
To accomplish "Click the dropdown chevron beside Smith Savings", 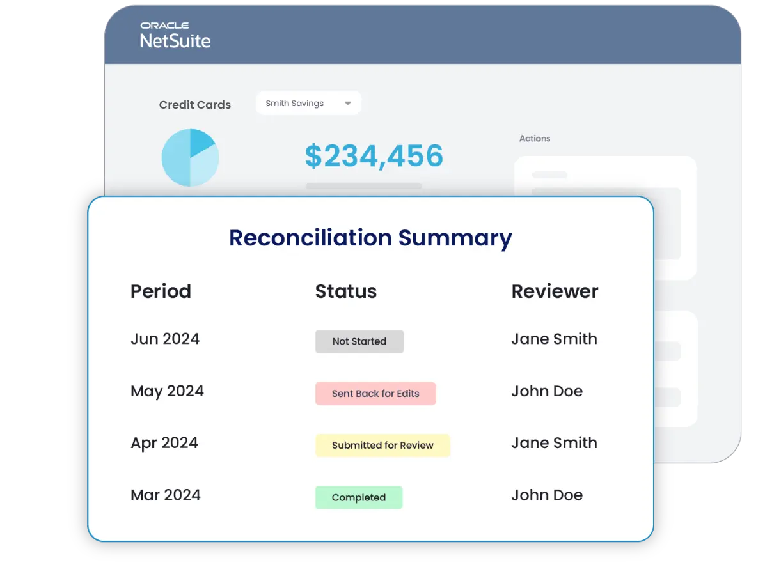I will pyautogui.click(x=347, y=103).
